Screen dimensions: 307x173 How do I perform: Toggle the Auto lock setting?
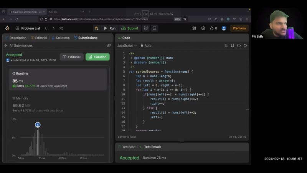[146, 45]
